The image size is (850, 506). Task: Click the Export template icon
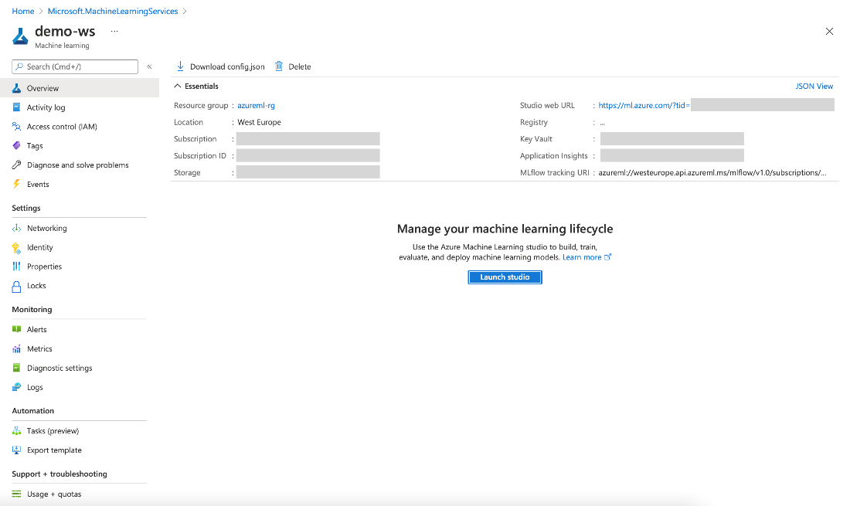17,450
